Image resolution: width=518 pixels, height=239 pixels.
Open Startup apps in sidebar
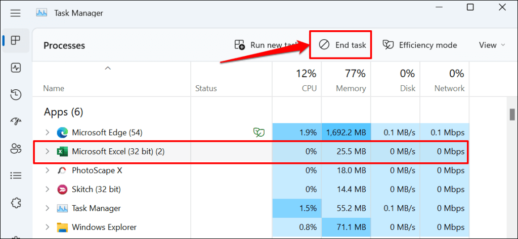(16, 122)
